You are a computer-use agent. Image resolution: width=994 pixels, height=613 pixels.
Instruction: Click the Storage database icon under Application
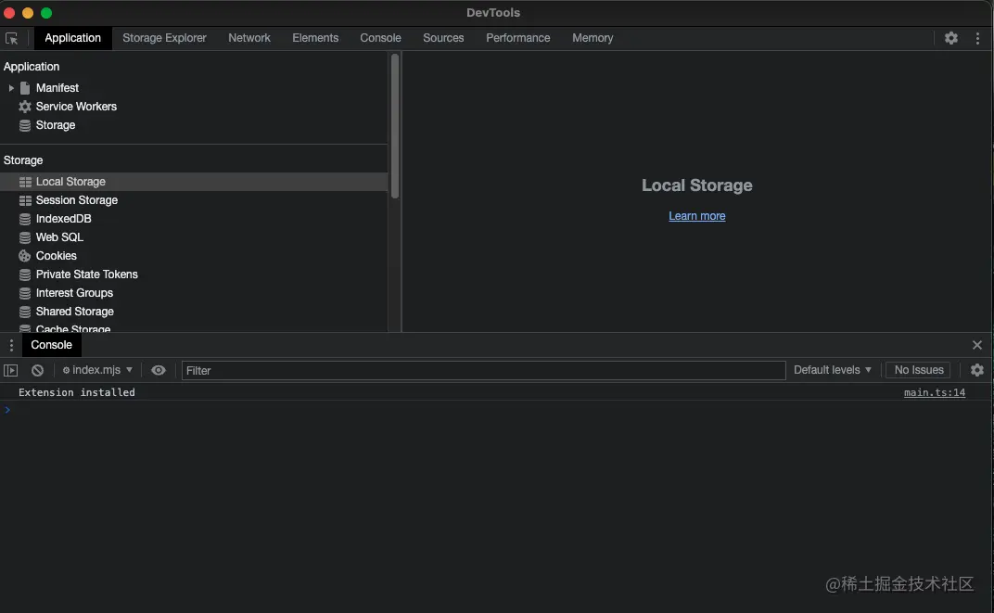[25, 125]
